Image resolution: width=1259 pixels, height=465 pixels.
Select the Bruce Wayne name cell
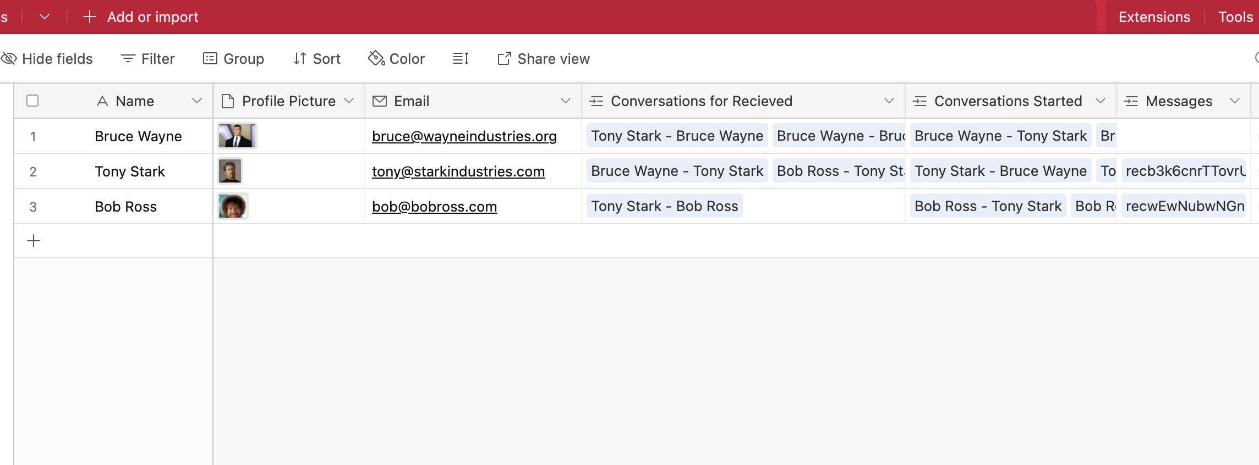point(138,136)
